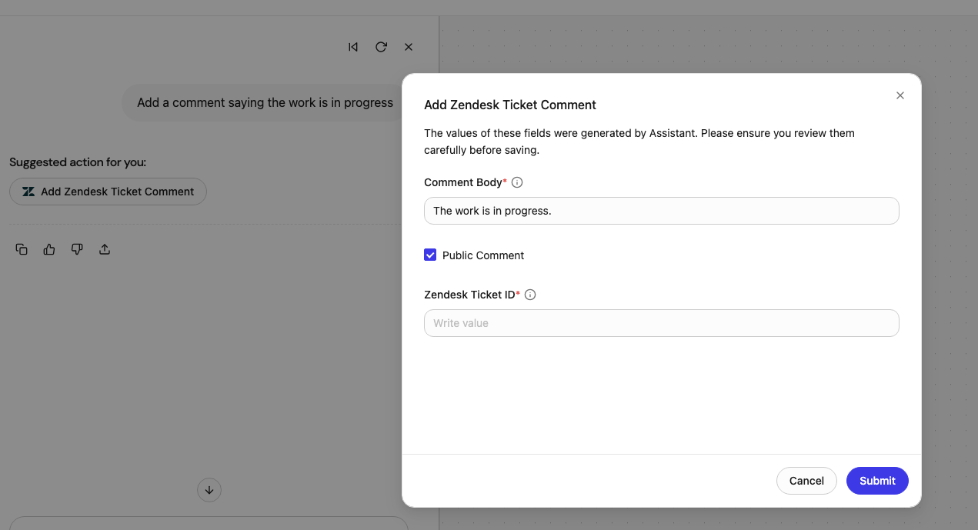Image resolution: width=978 pixels, height=530 pixels.
Task: Close the dialog with the X icon
Action: point(900,95)
